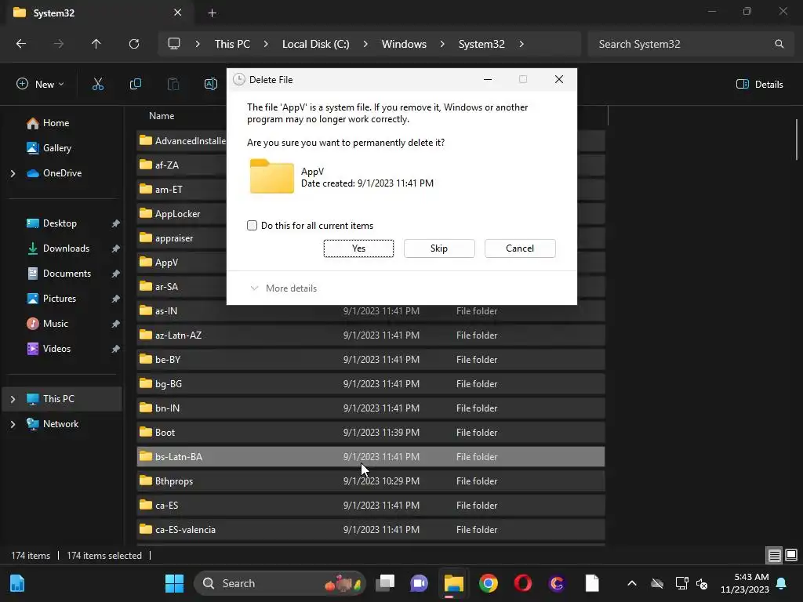Open Task View from the taskbar
The width and height of the screenshot is (803, 602).
[385, 583]
